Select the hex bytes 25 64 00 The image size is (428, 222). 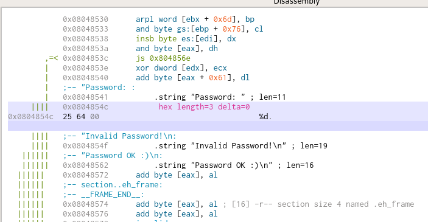coord(81,117)
